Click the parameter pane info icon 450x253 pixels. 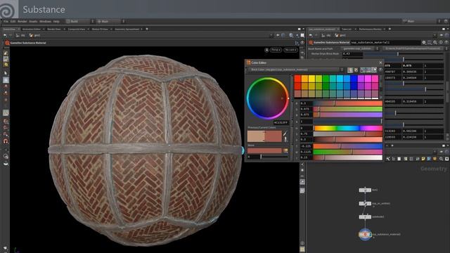pos(441,42)
